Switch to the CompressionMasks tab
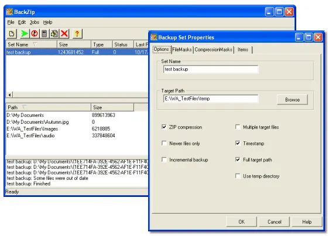Viewport: 329px width, 236px height. coord(214,50)
